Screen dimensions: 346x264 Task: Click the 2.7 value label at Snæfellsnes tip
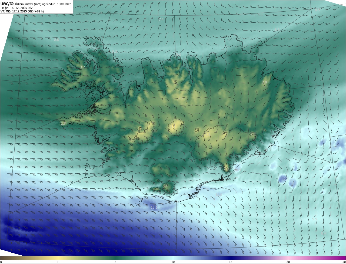pyautogui.click(x=63, y=123)
